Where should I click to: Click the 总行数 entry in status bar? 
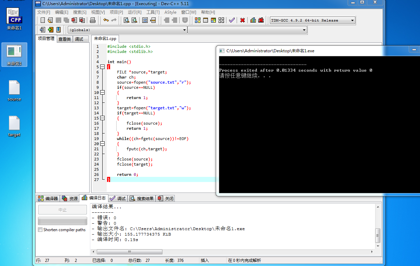tap(139, 261)
